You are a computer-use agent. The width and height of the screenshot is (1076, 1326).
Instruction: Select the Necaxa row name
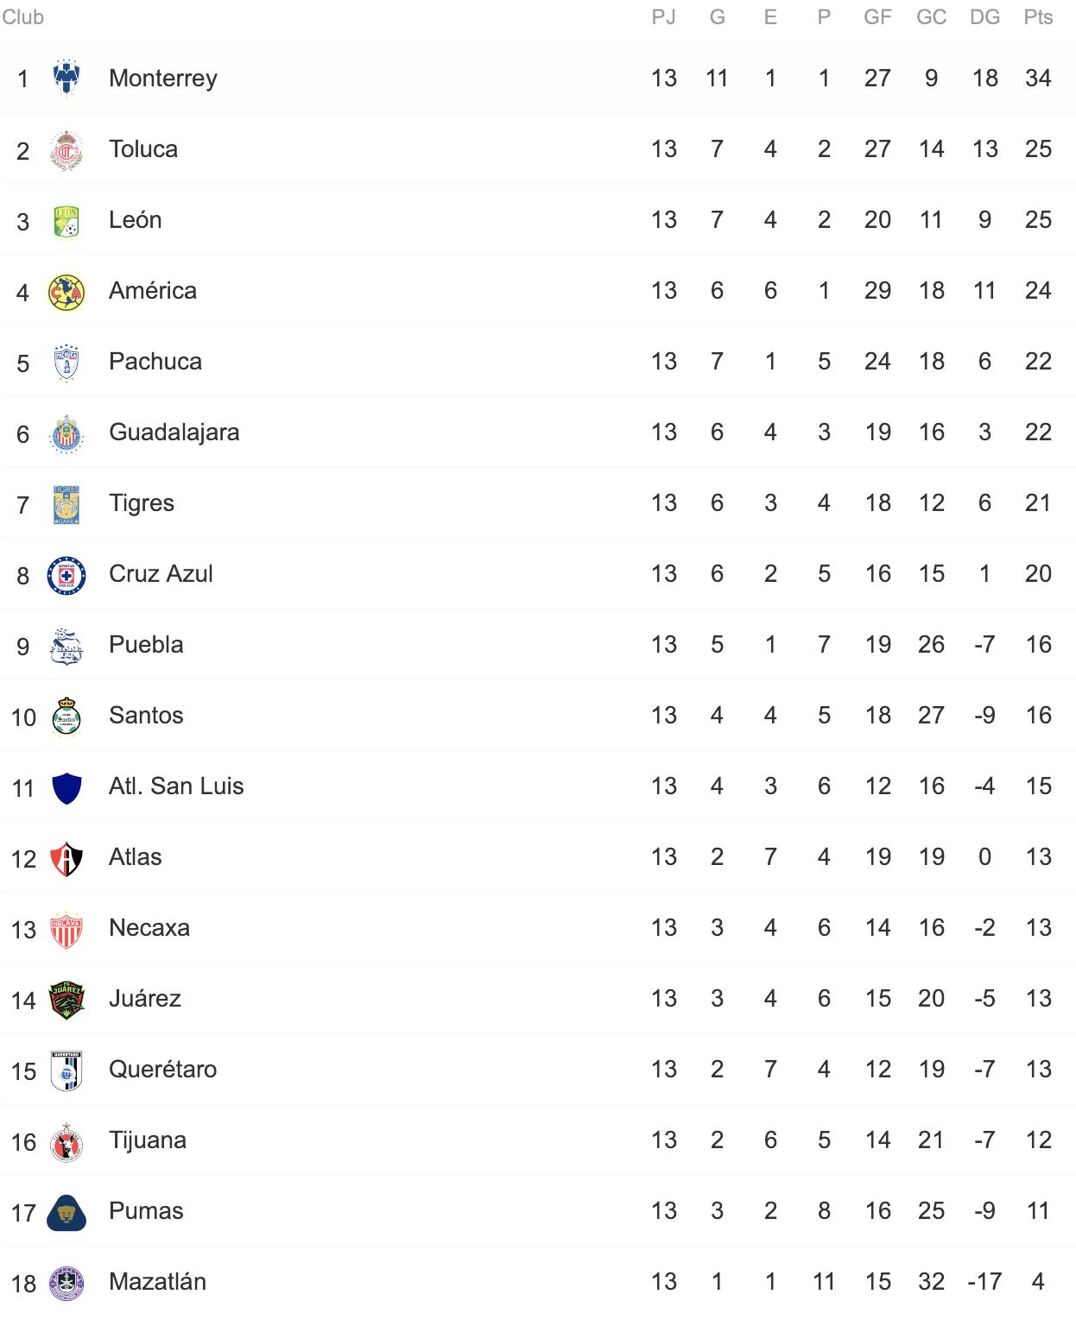pyautogui.click(x=149, y=928)
